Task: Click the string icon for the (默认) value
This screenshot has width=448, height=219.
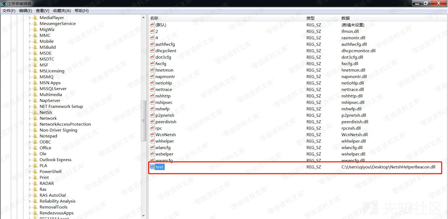Action: tap(152, 25)
